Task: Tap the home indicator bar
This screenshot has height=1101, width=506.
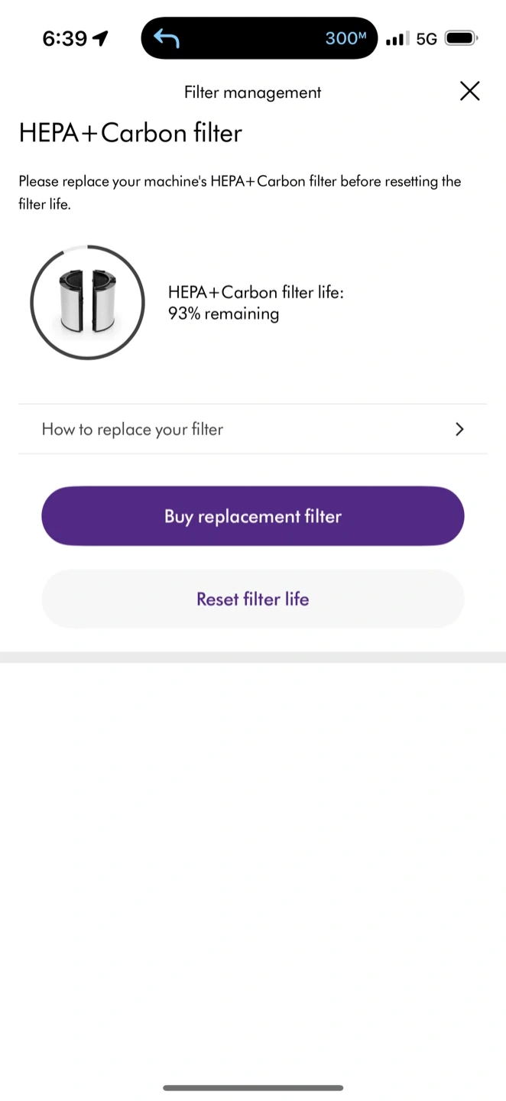Action: click(253, 1087)
